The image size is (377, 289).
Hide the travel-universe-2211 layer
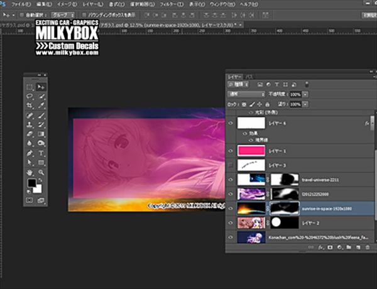[231, 180]
